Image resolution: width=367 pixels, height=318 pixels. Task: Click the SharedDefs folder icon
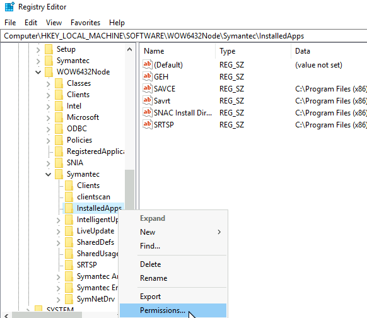69,242
